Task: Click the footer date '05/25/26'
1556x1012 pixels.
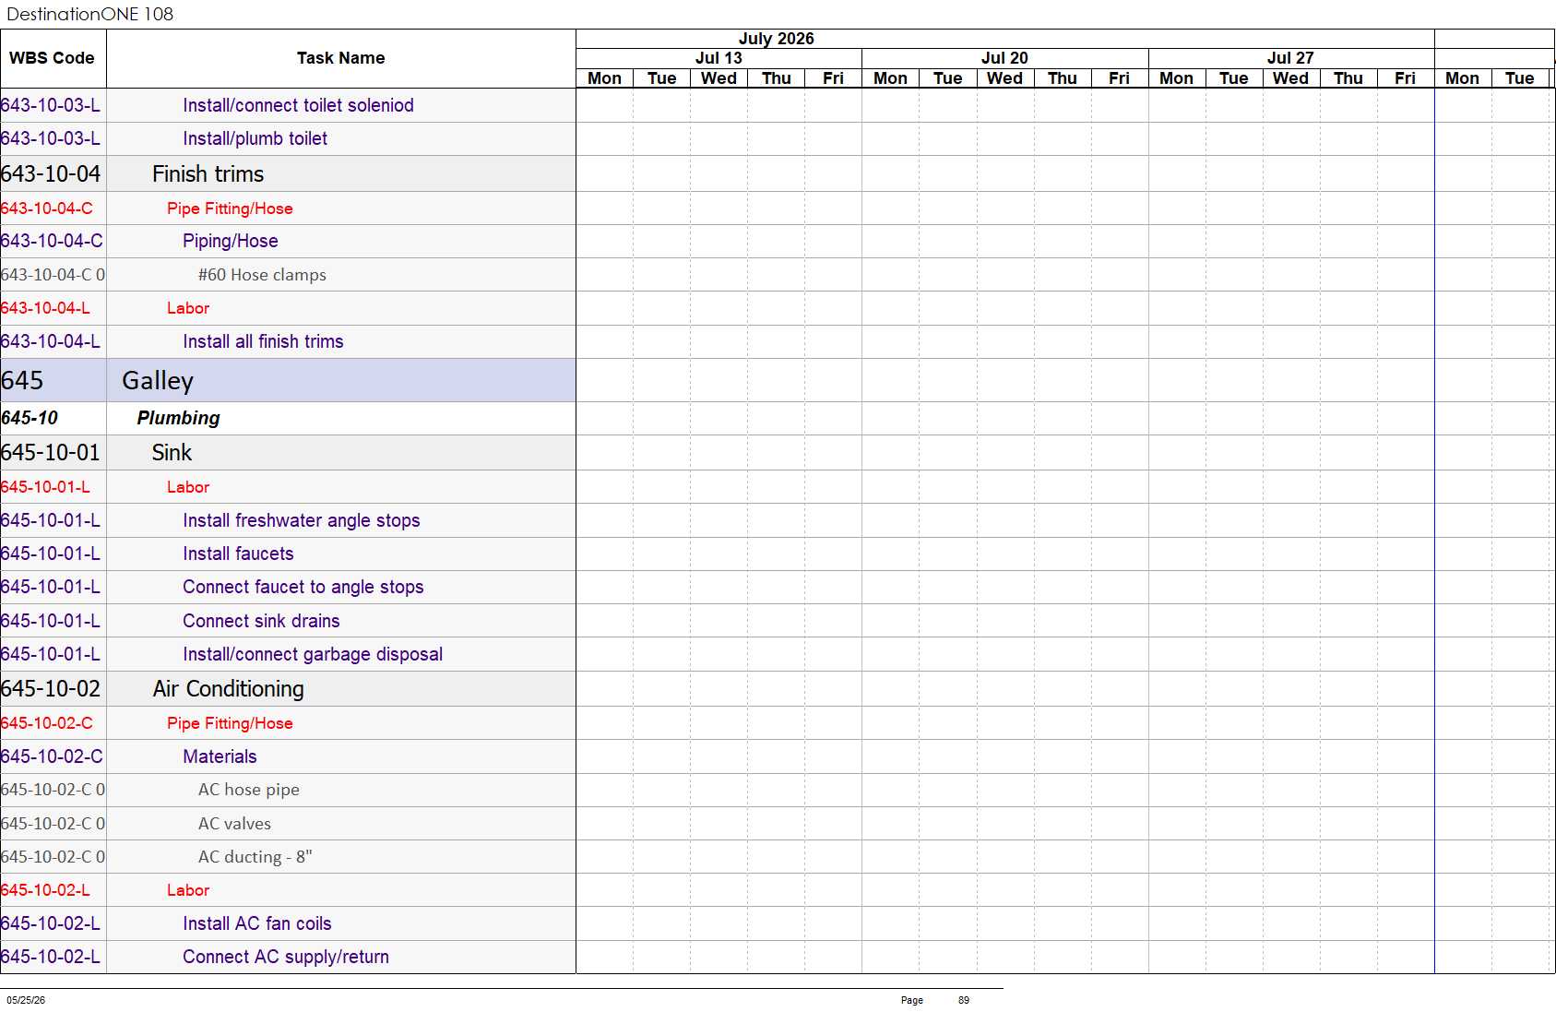Action: tap(26, 1000)
